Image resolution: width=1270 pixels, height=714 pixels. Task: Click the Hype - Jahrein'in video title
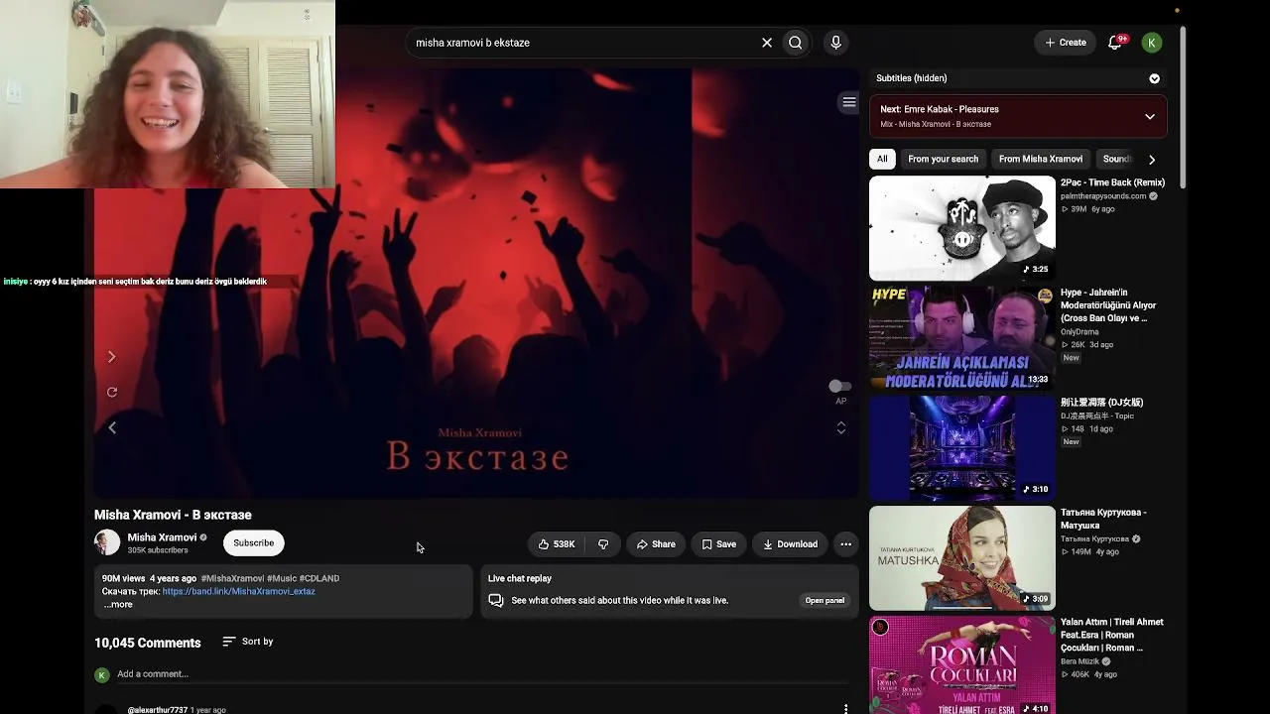pyautogui.click(x=1108, y=305)
